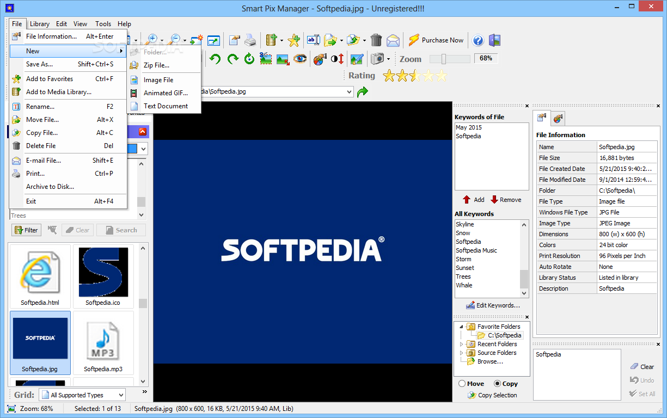Click the Add keyword button

[473, 200]
